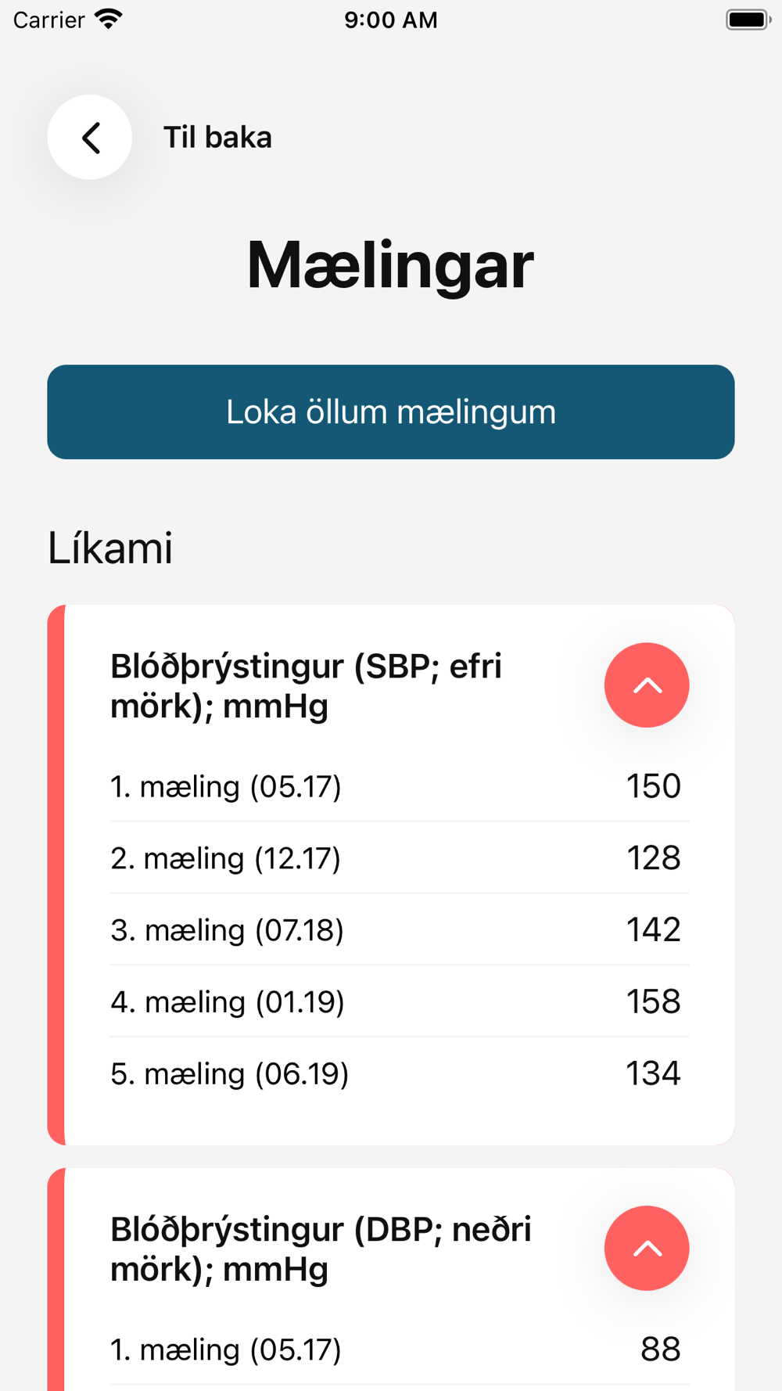Viewport: 782px width, 1391px height.
Task: Tap the SBP value 142
Action: 653,930
